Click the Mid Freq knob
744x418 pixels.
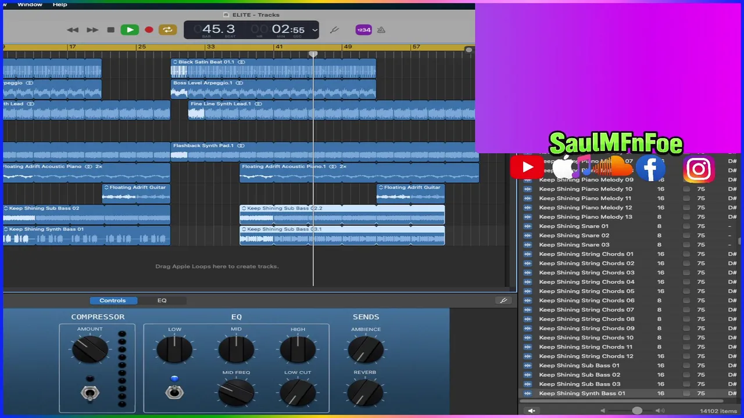point(236,392)
